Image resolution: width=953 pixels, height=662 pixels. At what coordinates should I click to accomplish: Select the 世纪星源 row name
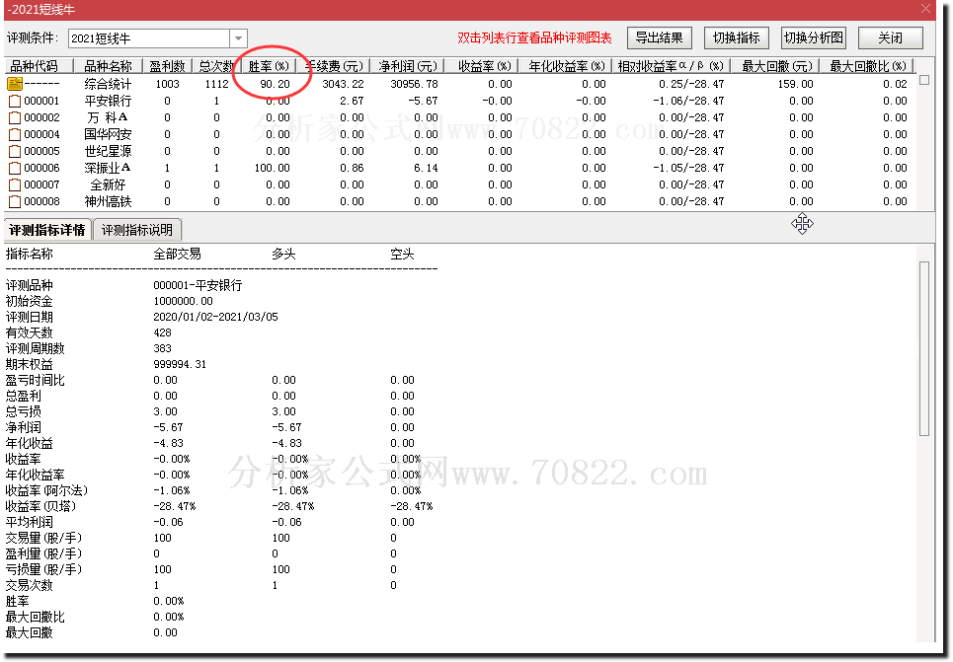[x=108, y=151]
